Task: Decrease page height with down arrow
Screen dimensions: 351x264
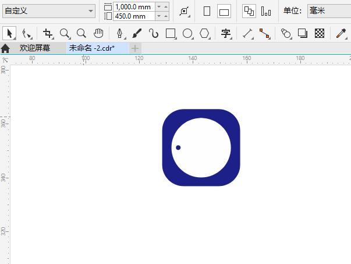Action: click(159, 16)
